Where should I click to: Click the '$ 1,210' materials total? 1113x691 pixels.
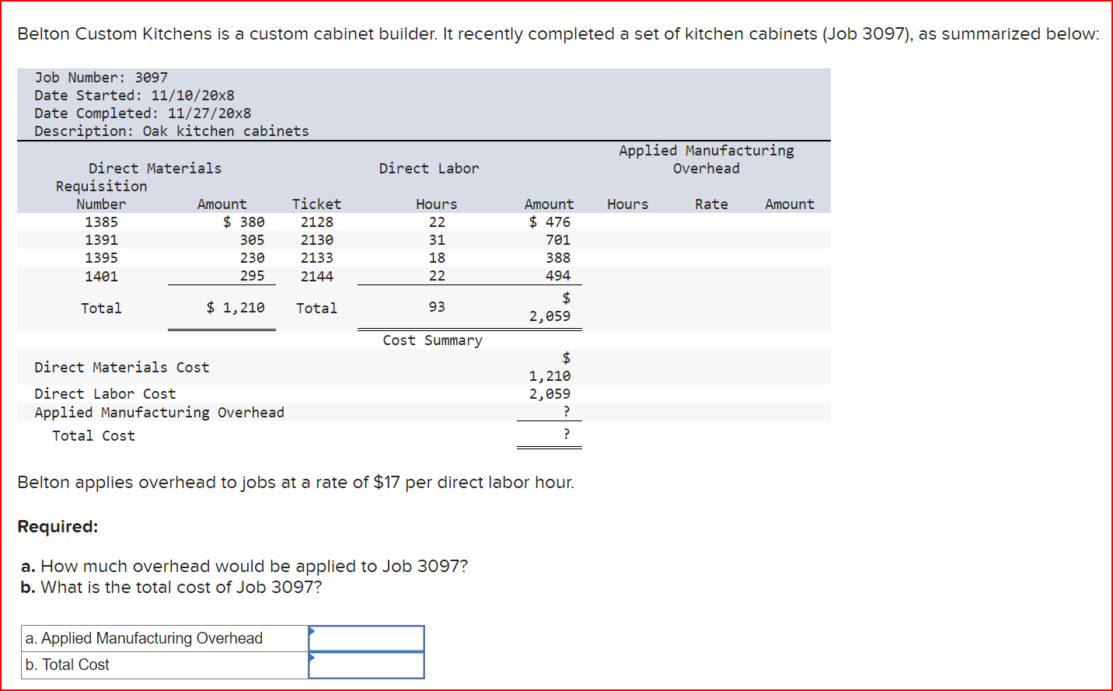[x=236, y=308]
